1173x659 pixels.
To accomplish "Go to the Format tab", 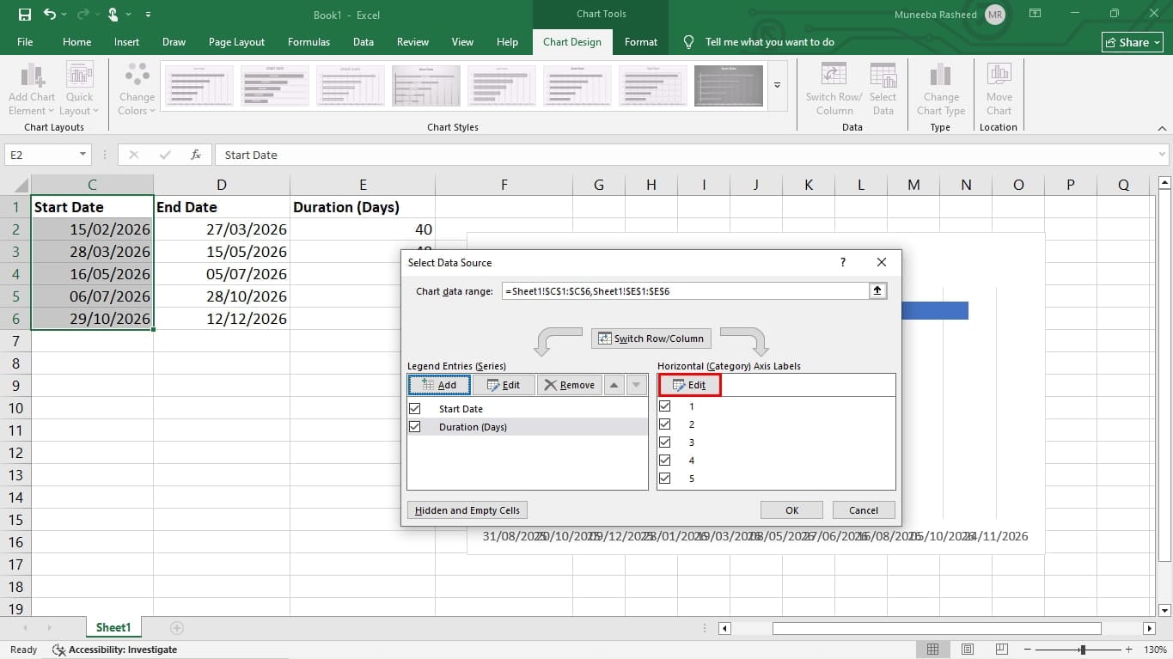I will tap(641, 42).
